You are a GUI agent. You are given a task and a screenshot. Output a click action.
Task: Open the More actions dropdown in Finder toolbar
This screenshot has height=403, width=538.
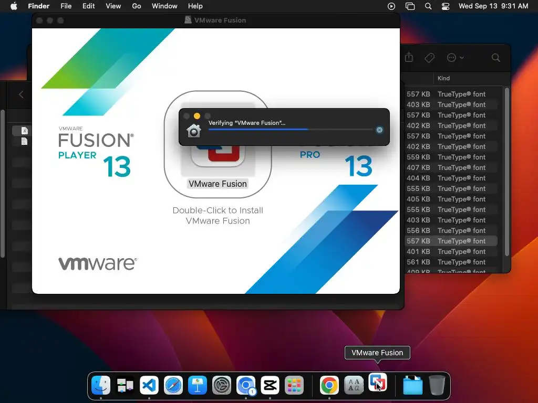pyautogui.click(x=456, y=58)
